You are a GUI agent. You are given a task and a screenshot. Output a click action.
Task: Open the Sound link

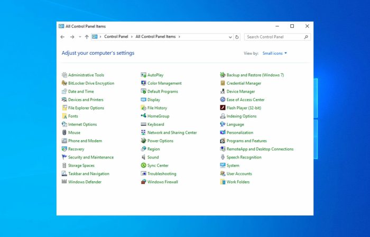[x=153, y=157]
